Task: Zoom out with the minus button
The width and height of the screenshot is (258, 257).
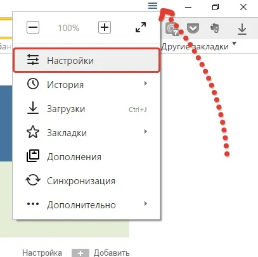Action: 33,27
